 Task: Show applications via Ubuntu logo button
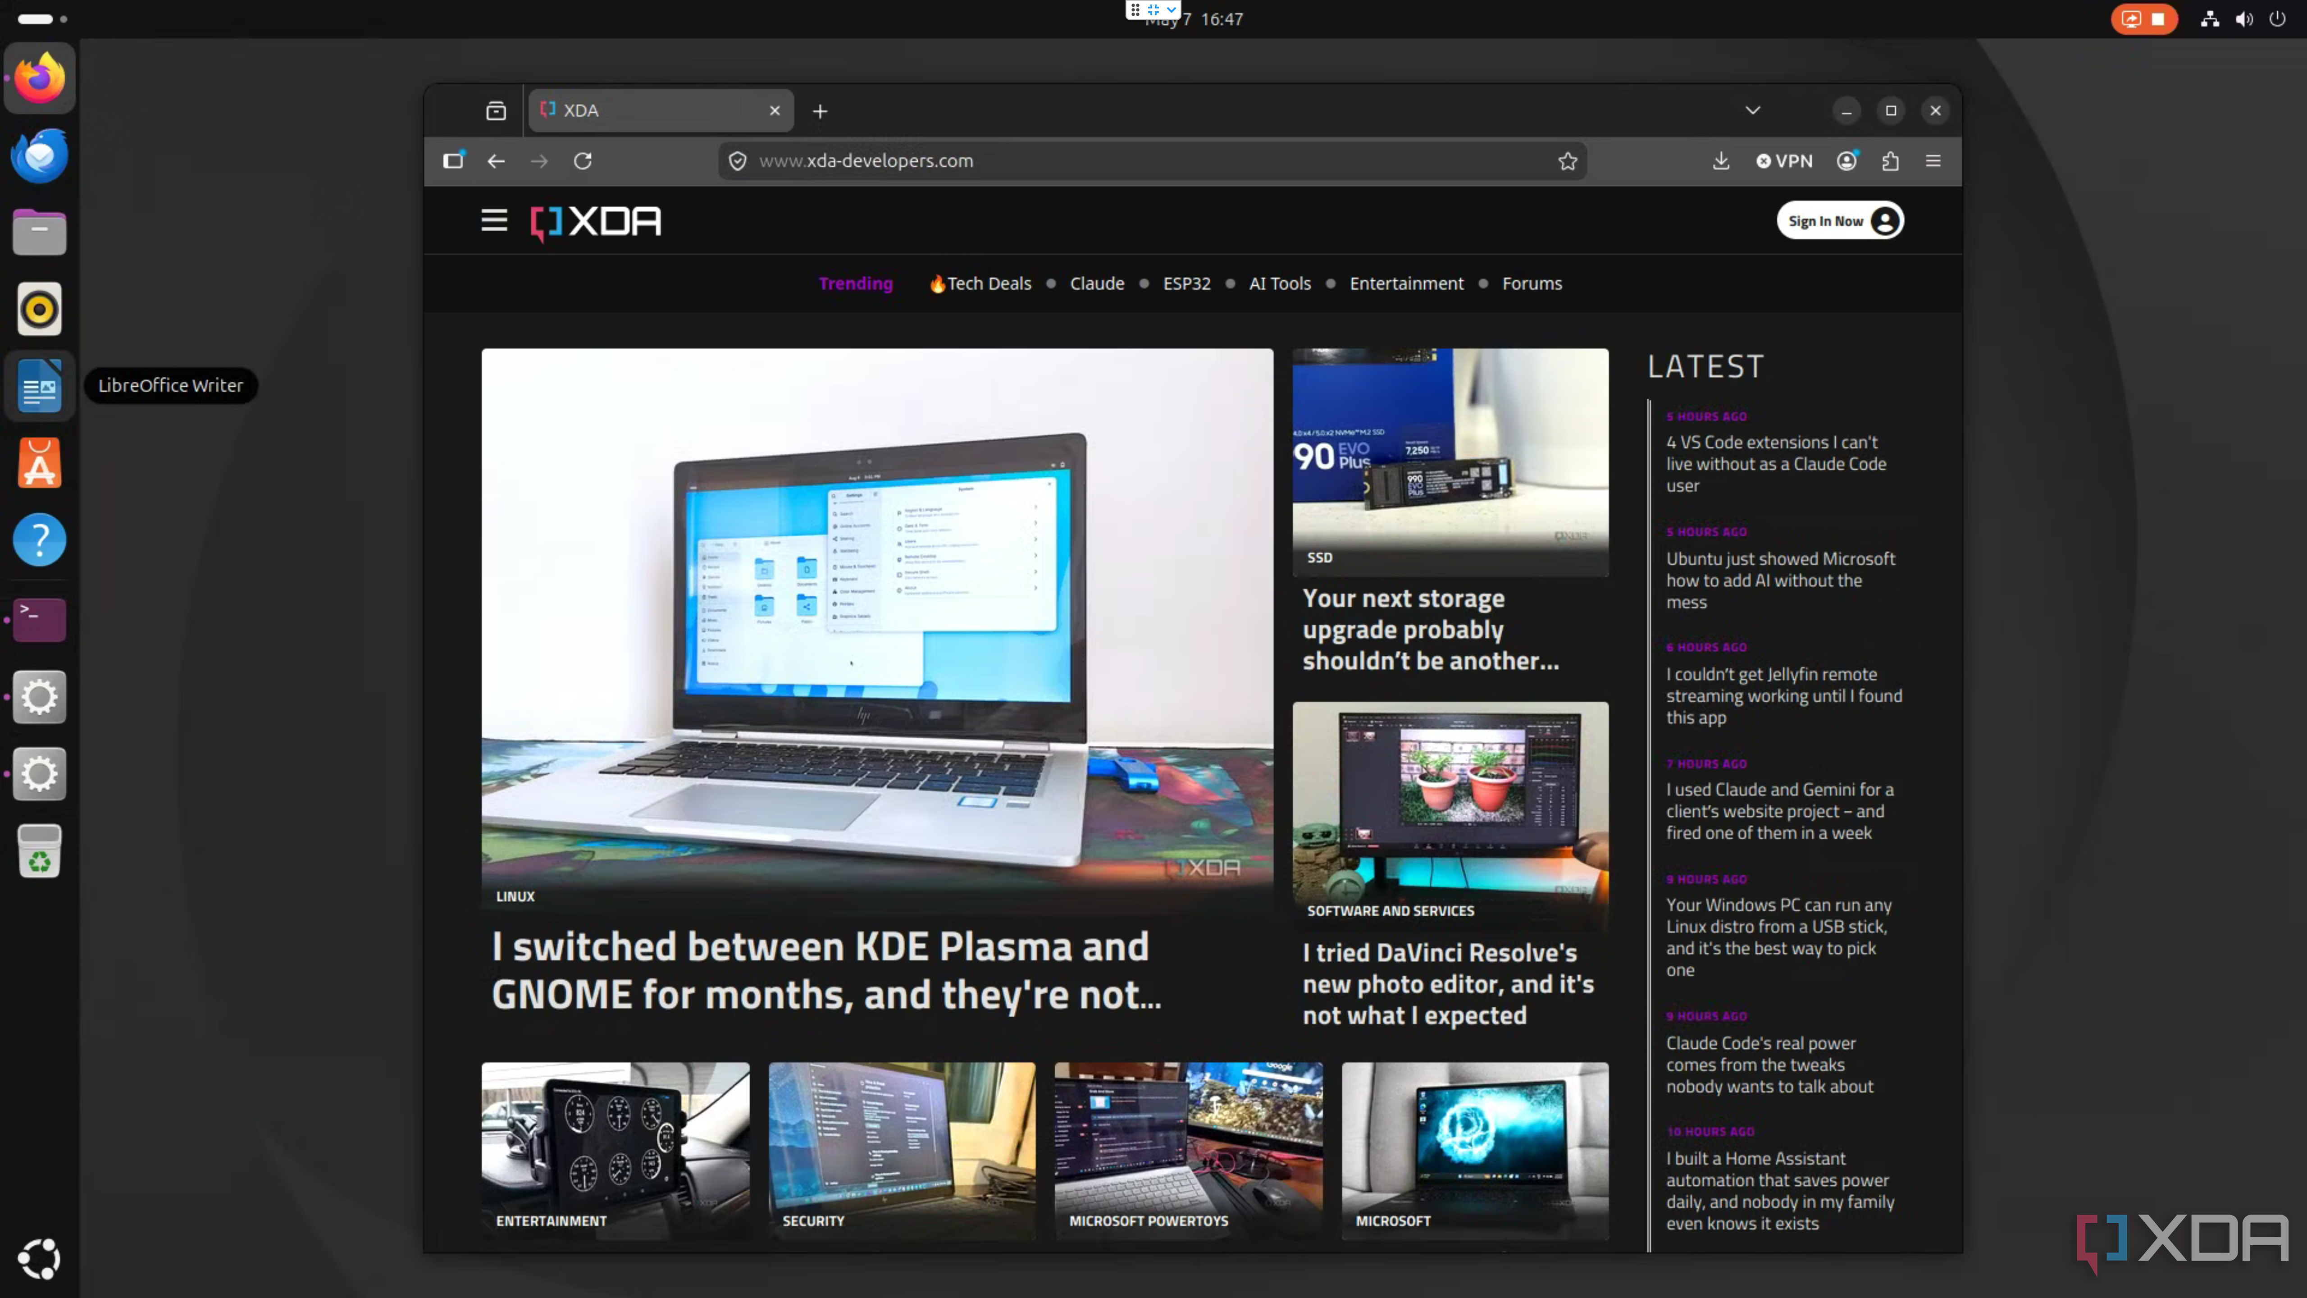click(39, 1259)
